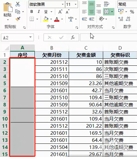Open the clipboard group dialog launcher
The image size is (137, 157).
(x=24, y=28)
